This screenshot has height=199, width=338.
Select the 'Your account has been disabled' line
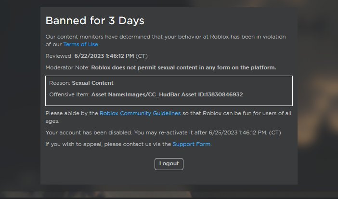(x=163, y=133)
